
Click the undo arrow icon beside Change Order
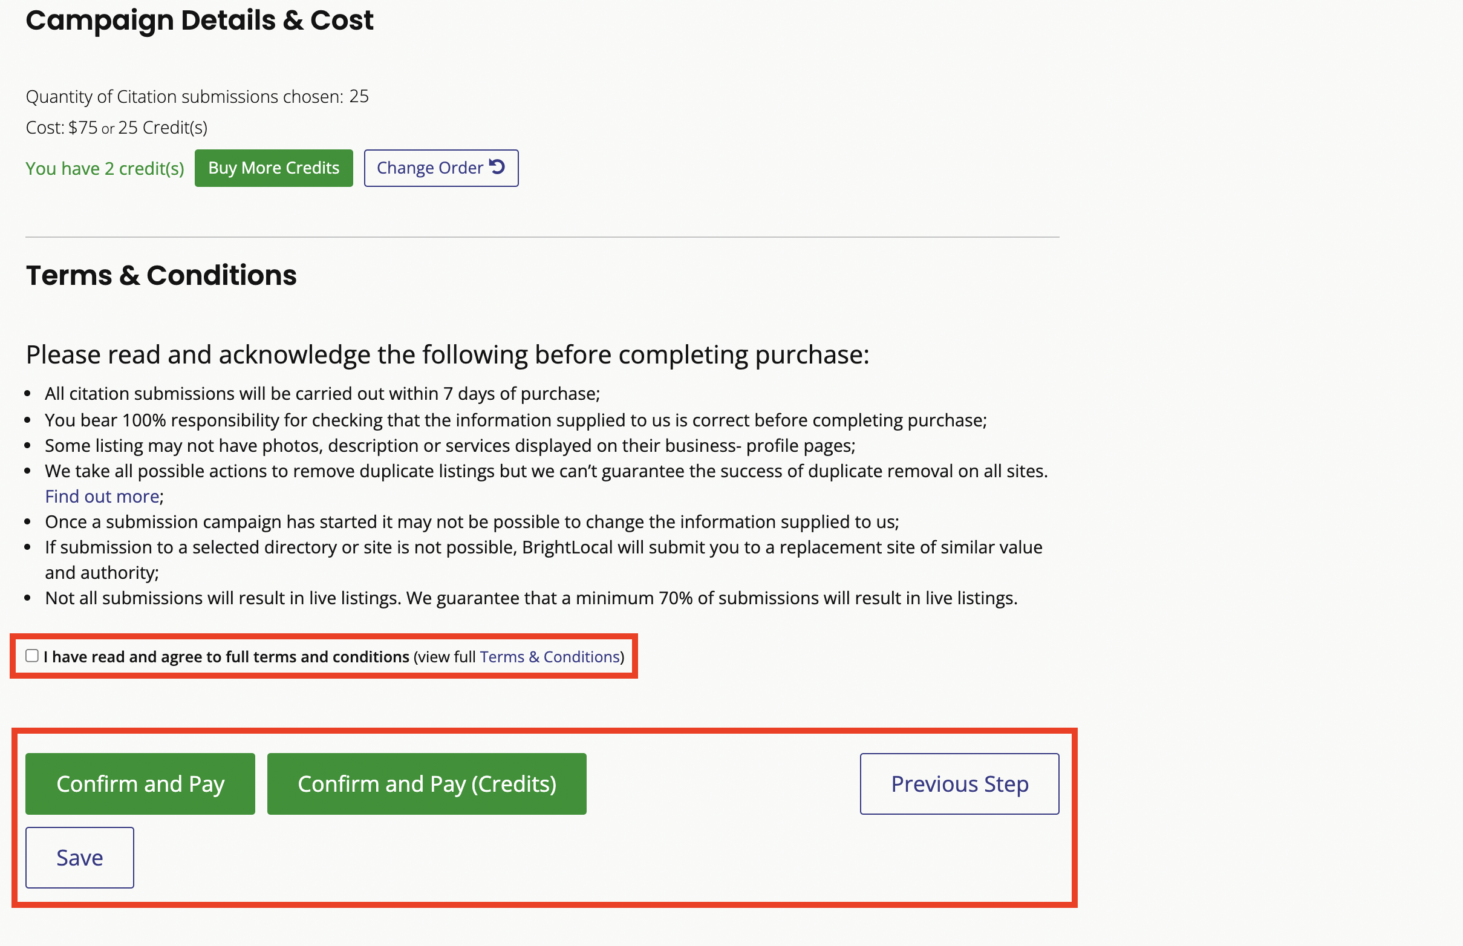coord(497,166)
